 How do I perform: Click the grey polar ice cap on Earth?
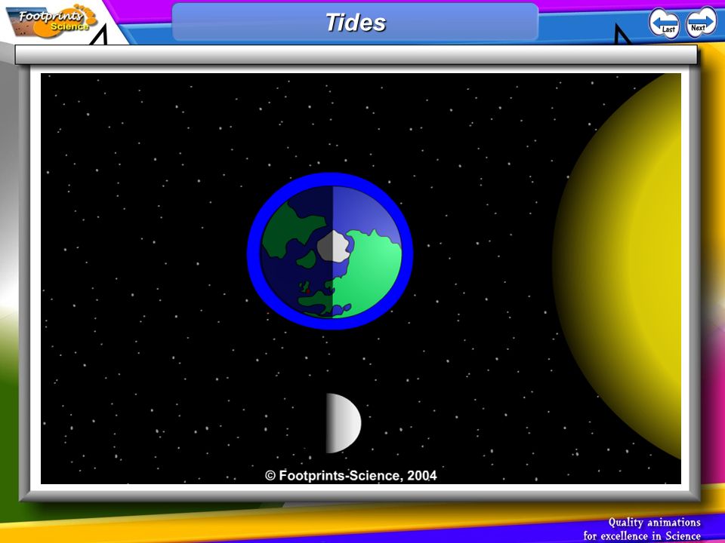point(334,247)
